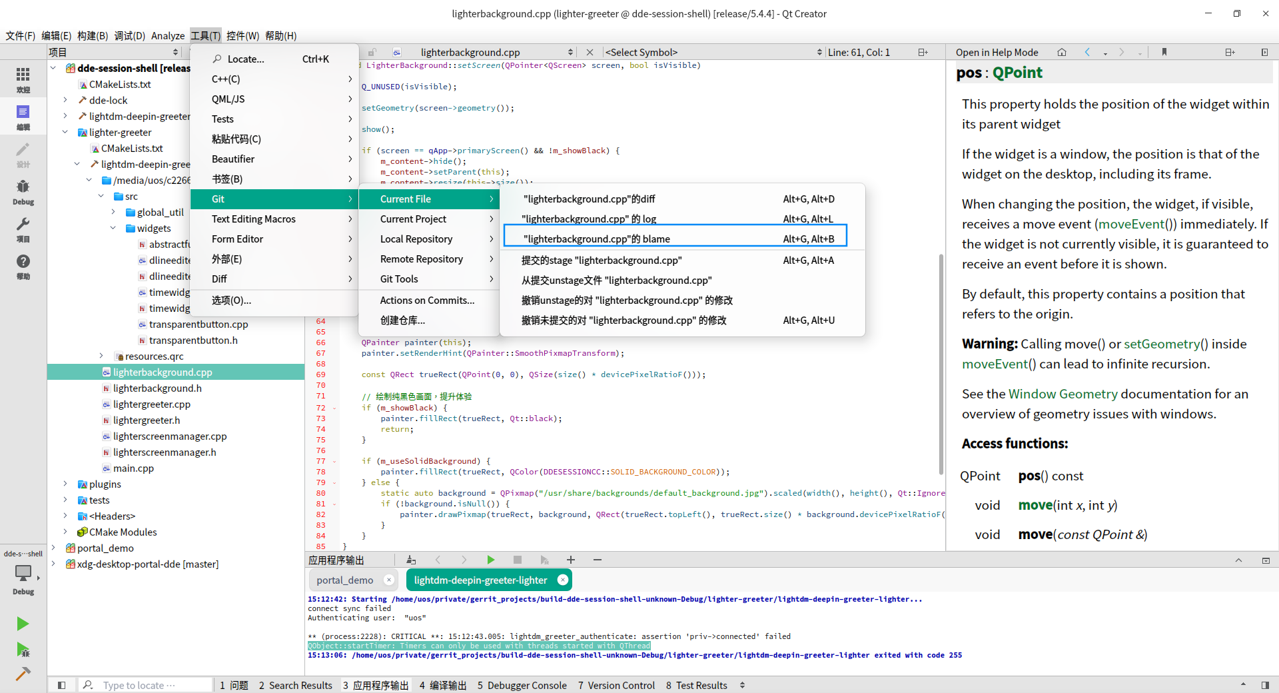
Task: Add bookmark in the help panel toolbar
Action: tap(1164, 52)
